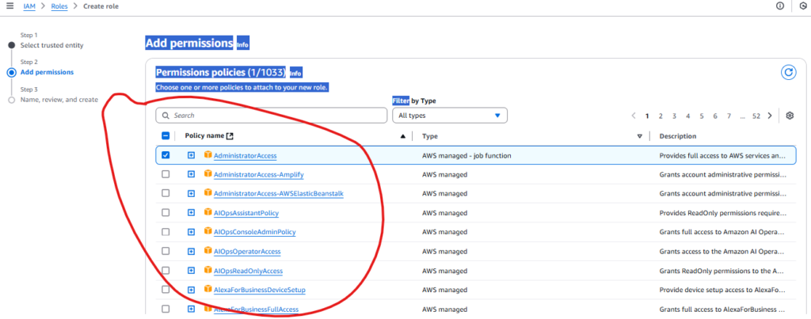Click the AdministratorAccess-Amplify policy cube icon
This screenshot has height=319, width=811.
point(208,173)
